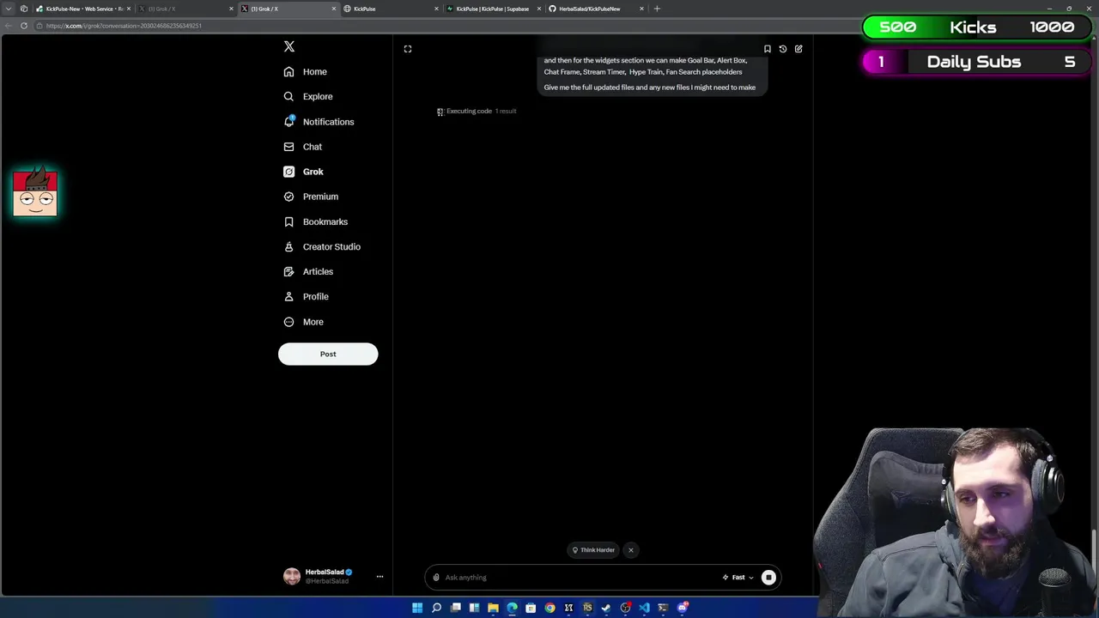The height and width of the screenshot is (618, 1099).
Task: Click the Notifications bell icon
Action: [288, 122]
